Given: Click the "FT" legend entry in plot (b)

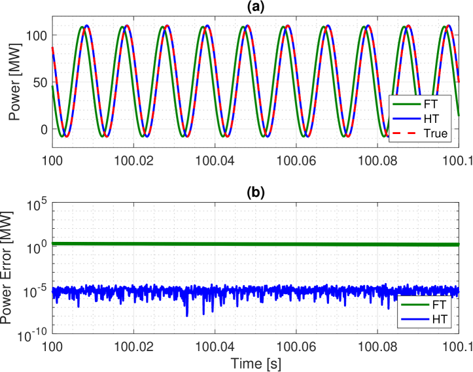Looking at the screenshot, I should point(439,305).
